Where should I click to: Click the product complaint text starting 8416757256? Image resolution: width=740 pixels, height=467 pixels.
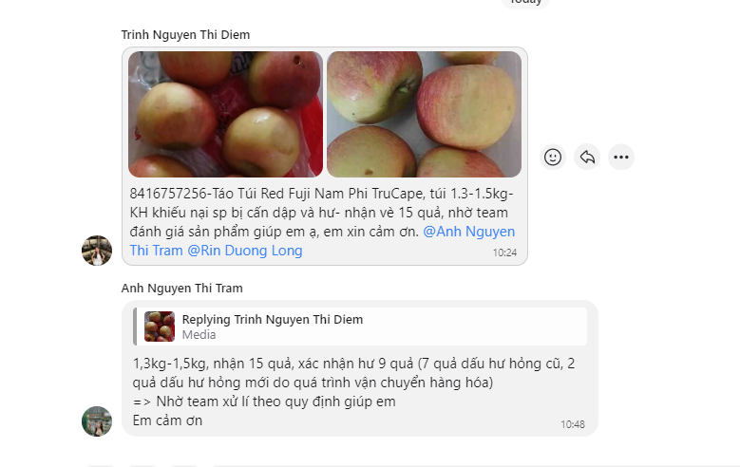click(322, 222)
